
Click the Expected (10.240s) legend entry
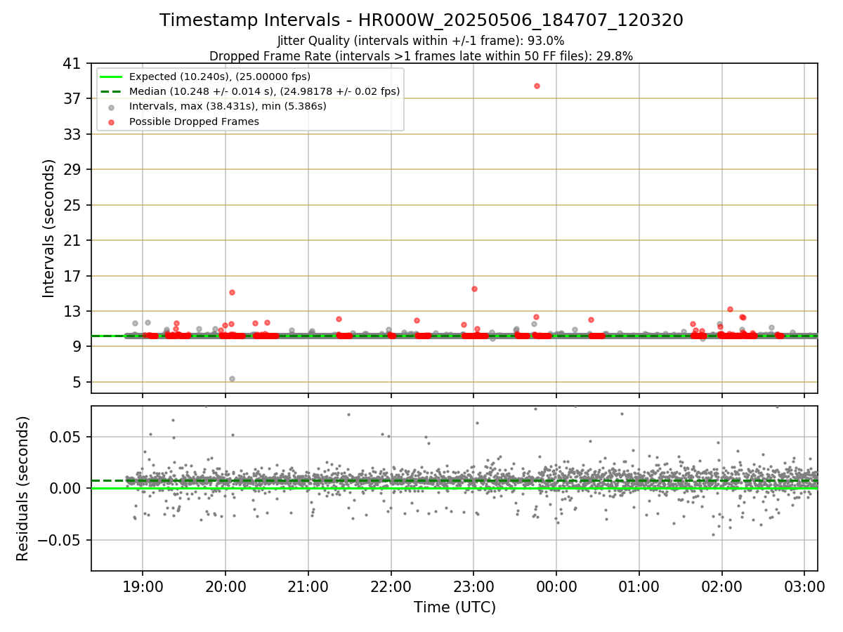220,77
